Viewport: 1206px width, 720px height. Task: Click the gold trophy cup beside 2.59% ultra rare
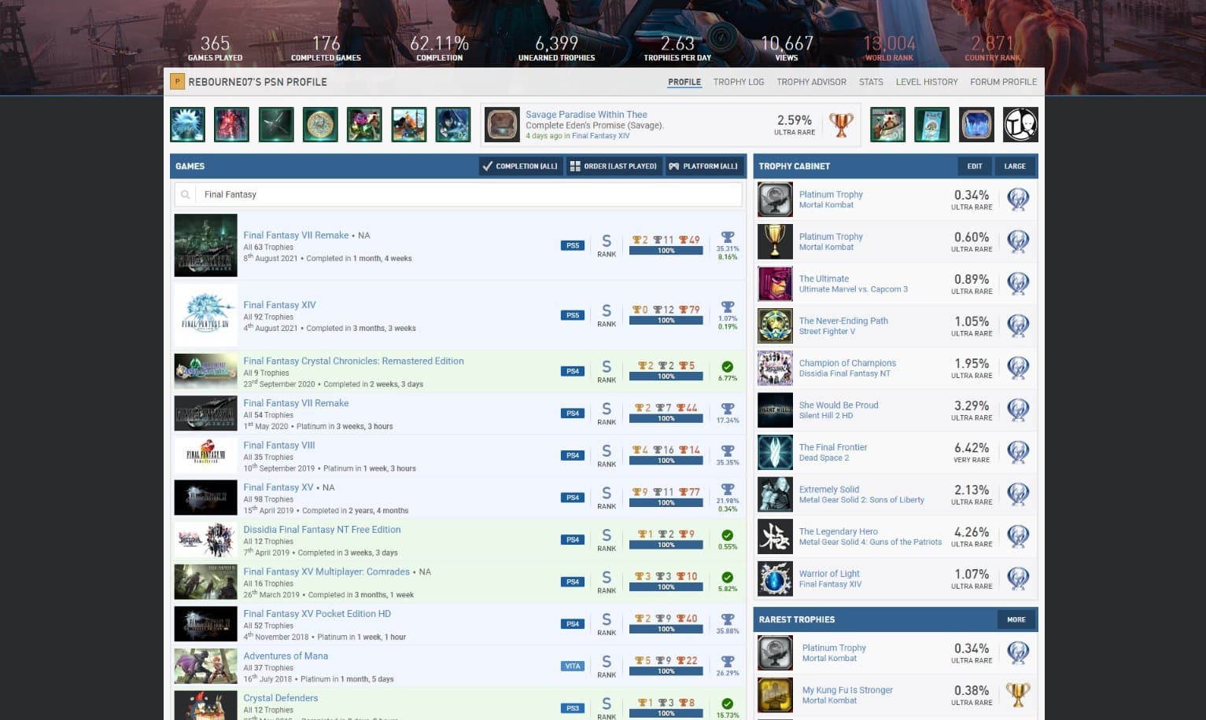841,124
